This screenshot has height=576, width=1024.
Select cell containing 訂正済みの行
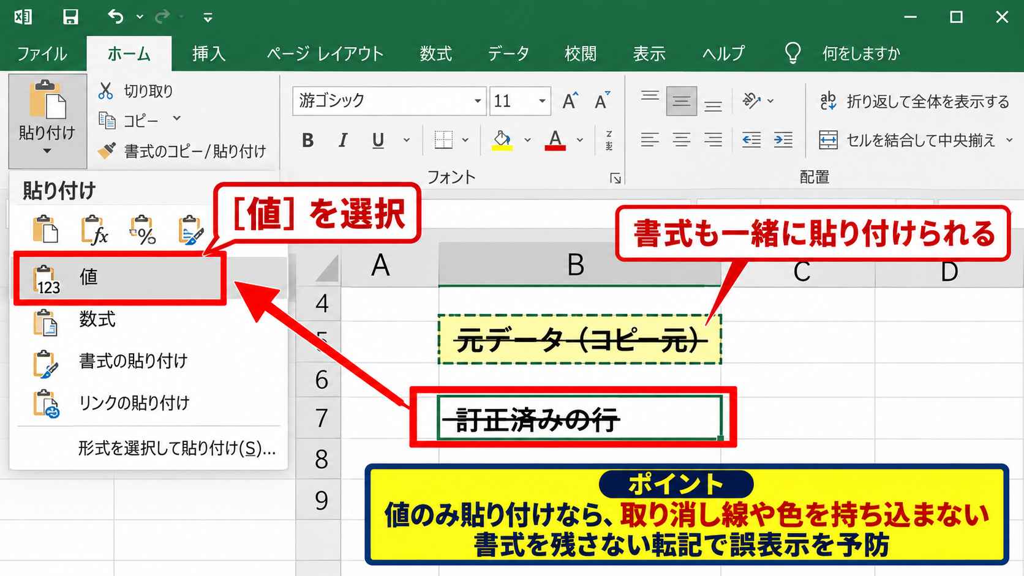(579, 417)
